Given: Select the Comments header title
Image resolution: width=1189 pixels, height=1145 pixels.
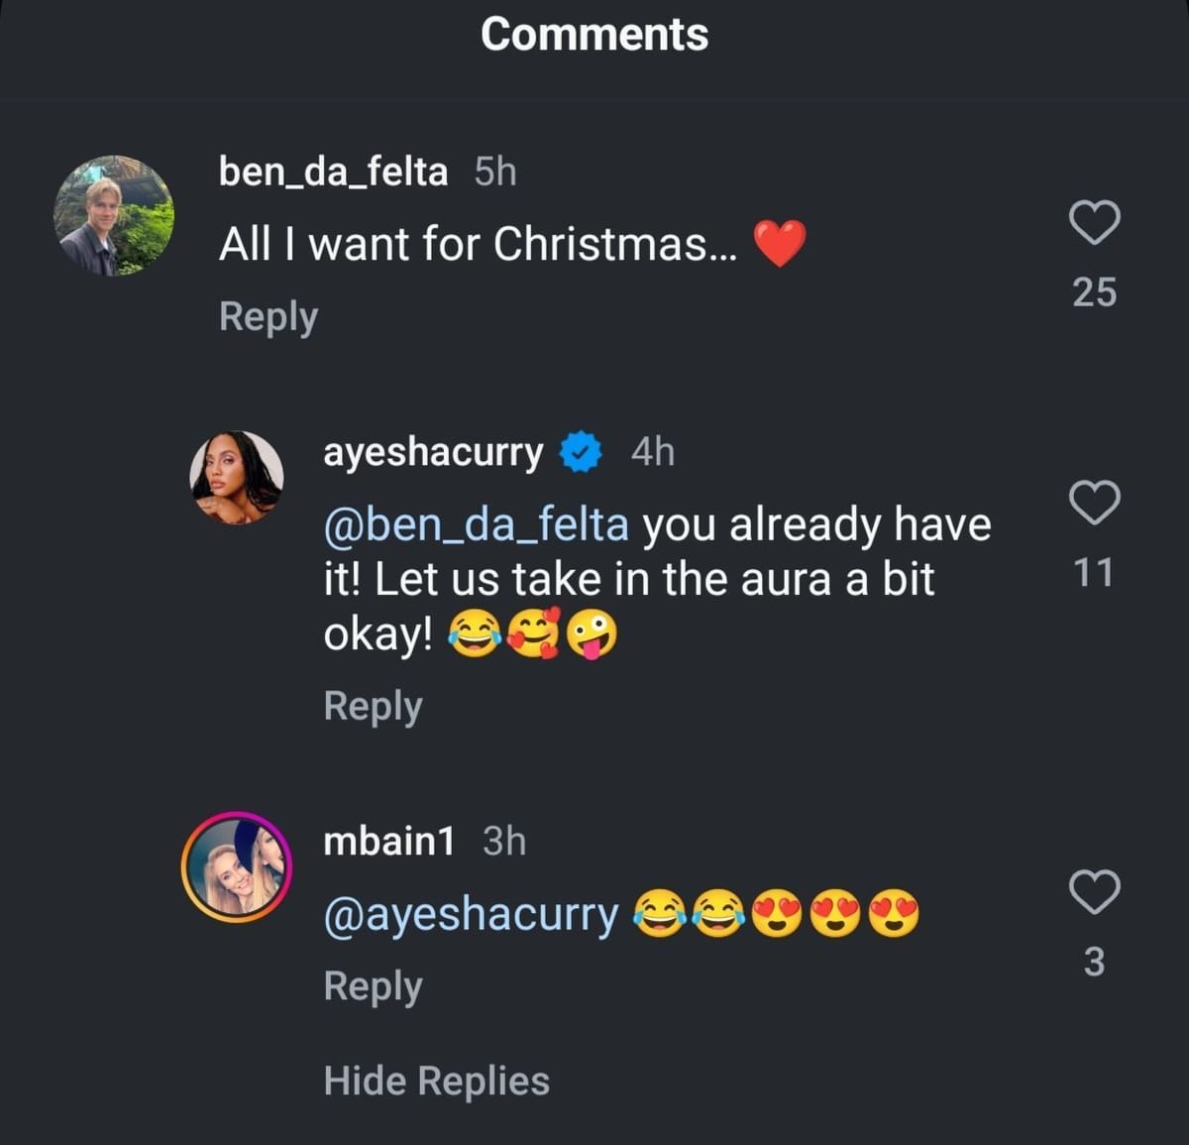Looking at the screenshot, I should pos(594,34).
